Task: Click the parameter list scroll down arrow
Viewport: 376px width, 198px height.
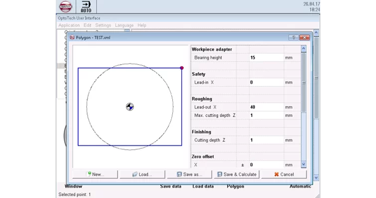Action: click(x=304, y=164)
